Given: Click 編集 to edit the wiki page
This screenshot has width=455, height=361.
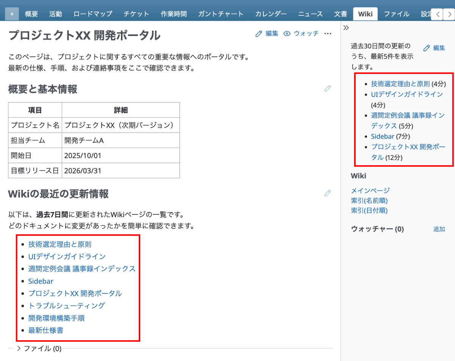Looking at the screenshot, I should coord(267,33).
